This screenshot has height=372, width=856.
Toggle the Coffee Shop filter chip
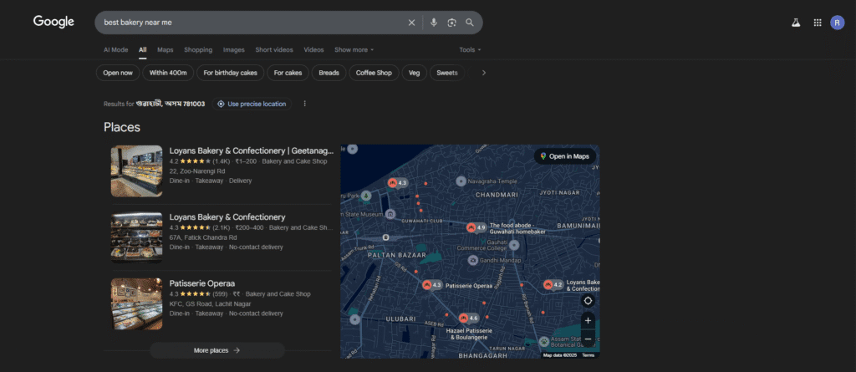373,73
